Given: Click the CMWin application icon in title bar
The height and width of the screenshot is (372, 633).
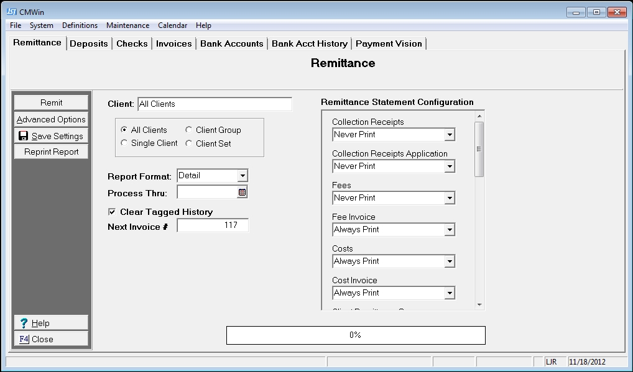Looking at the screenshot, I should 11,12.
